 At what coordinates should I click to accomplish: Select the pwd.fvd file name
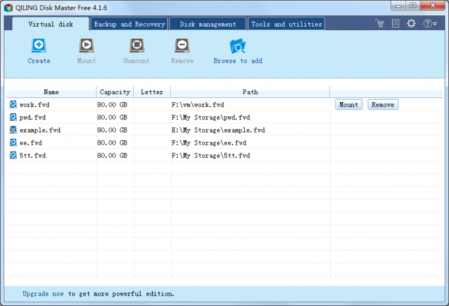point(32,117)
